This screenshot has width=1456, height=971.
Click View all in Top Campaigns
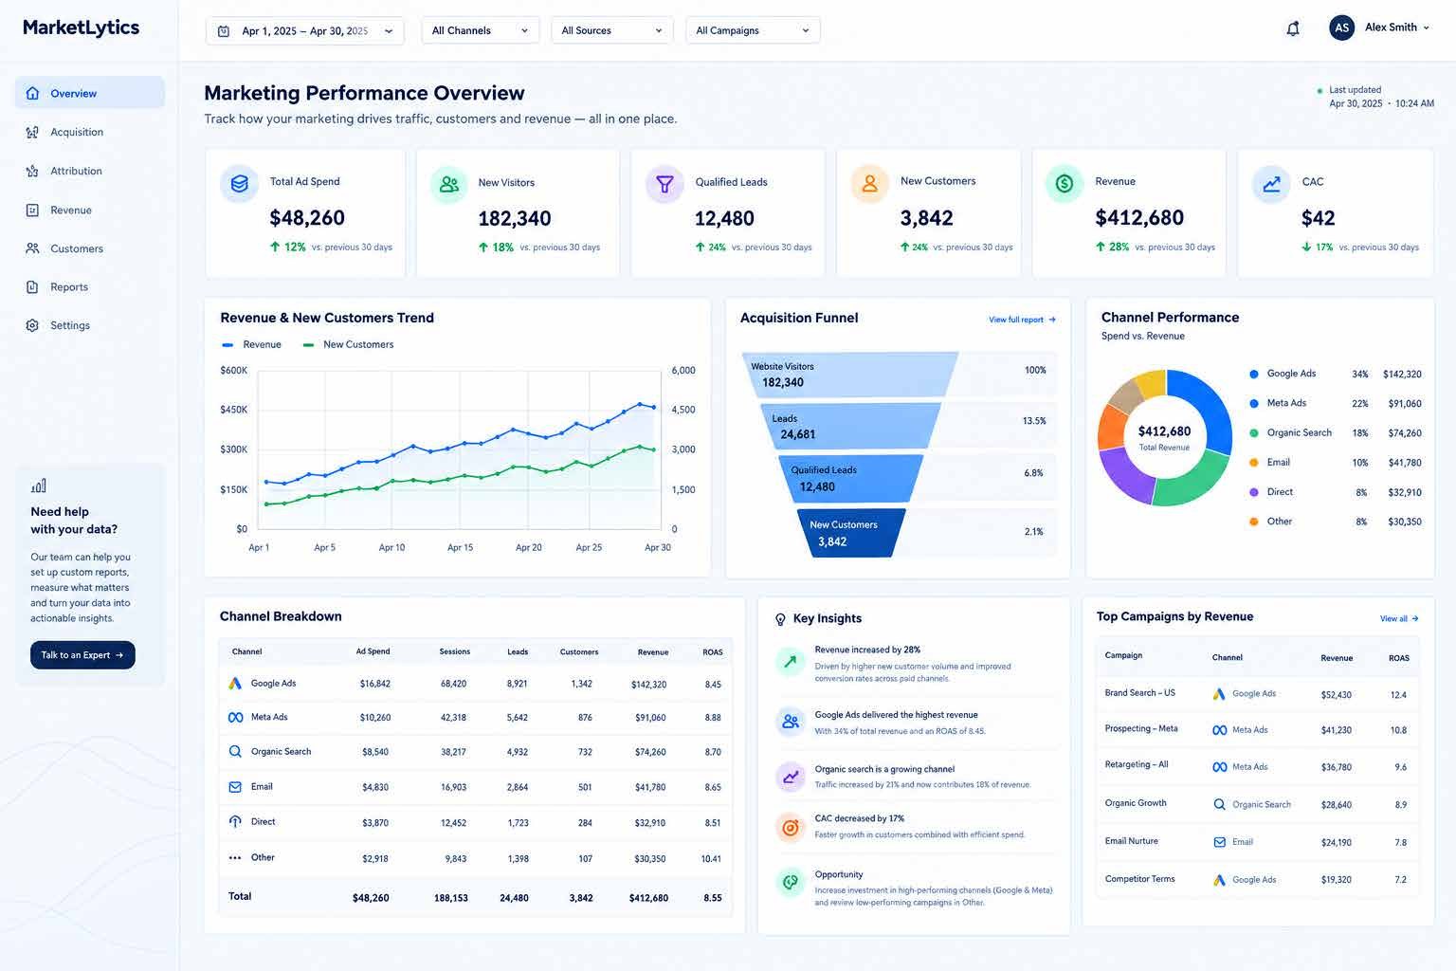pyautogui.click(x=1399, y=618)
